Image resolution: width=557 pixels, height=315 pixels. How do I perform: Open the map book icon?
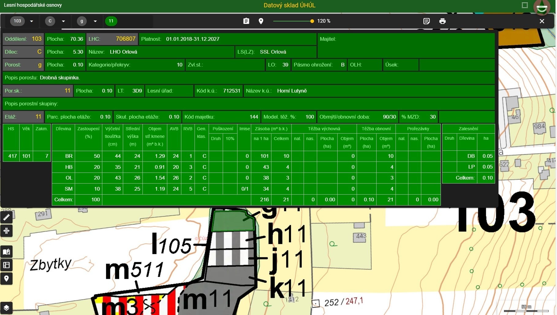[6, 252]
